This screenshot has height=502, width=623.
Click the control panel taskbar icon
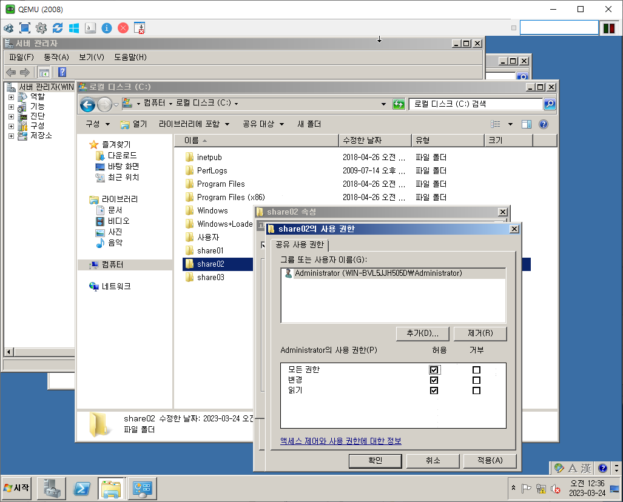(142, 489)
